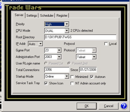Click the "Game Port" label
Viewport: 130px width, 112px height.
(x=23, y=50)
